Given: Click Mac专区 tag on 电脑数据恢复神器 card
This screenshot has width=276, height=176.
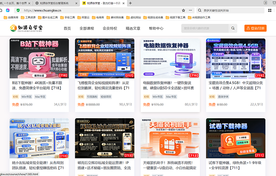Looking at the screenshot, I should pyautogui.click(x=171, y=96).
